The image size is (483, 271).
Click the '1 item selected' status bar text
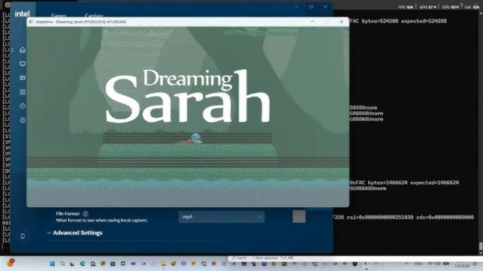(273, 258)
